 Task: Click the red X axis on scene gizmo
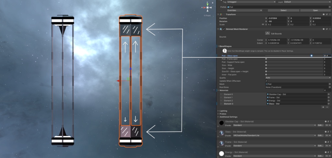pos(205,8)
